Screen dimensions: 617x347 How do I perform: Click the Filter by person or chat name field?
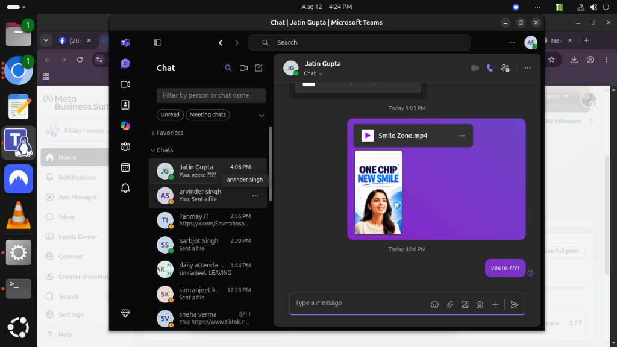(x=211, y=96)
